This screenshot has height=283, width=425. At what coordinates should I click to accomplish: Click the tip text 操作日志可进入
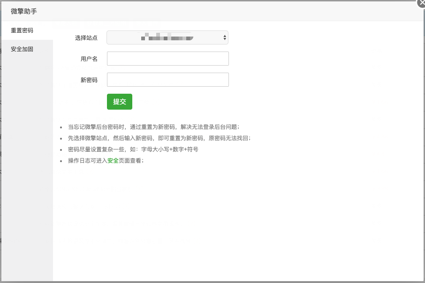point(88,161)
